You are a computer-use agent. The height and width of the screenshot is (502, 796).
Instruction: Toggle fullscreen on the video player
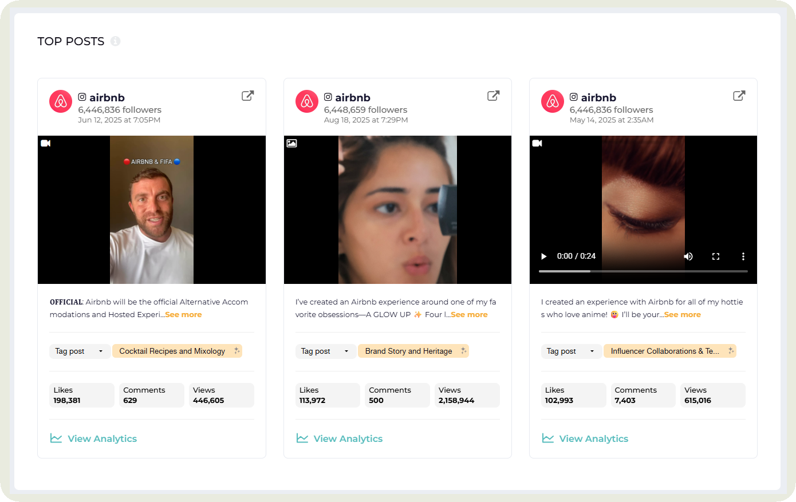(x=716, y=256)
